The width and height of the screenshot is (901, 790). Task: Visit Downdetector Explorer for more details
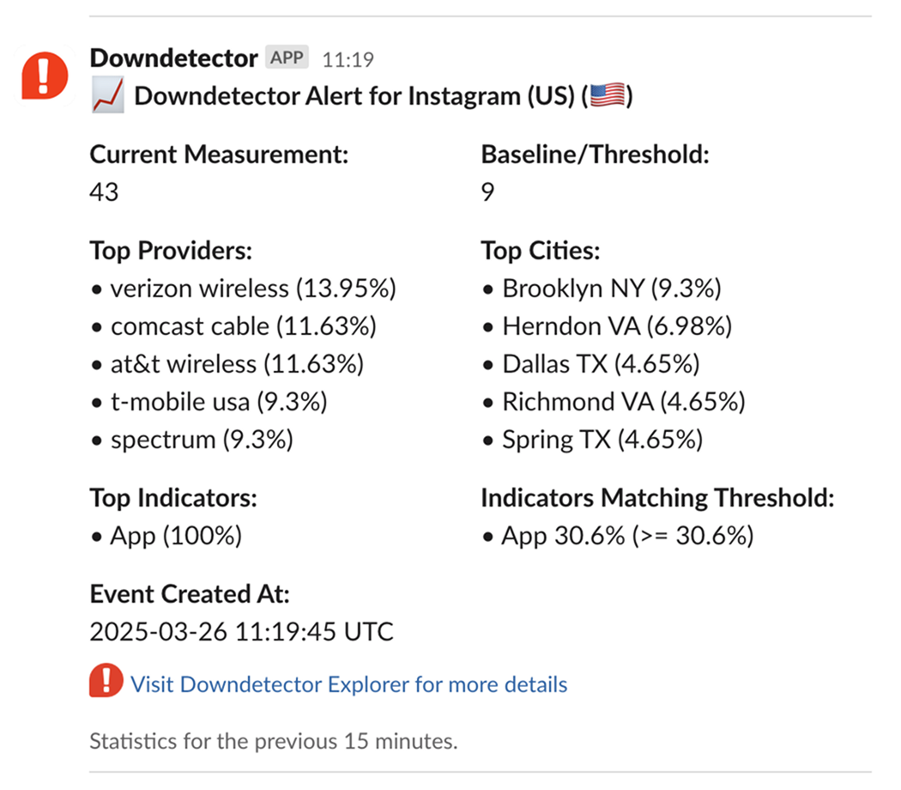[348, 684]
